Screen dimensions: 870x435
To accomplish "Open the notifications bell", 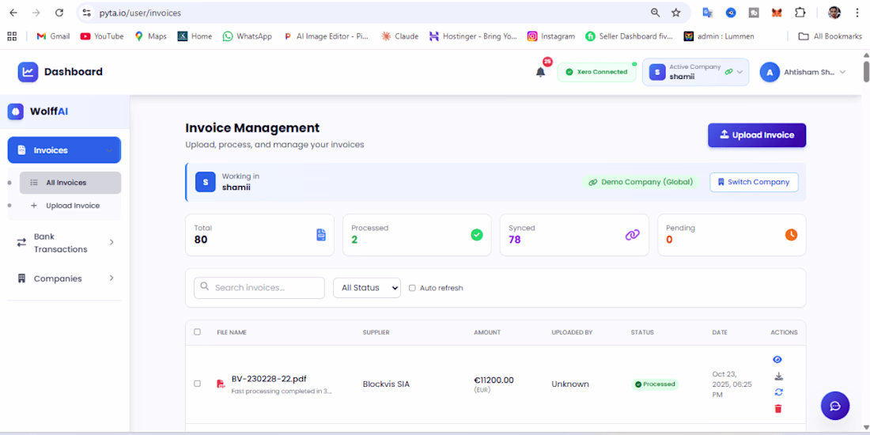I will [540, 72].
